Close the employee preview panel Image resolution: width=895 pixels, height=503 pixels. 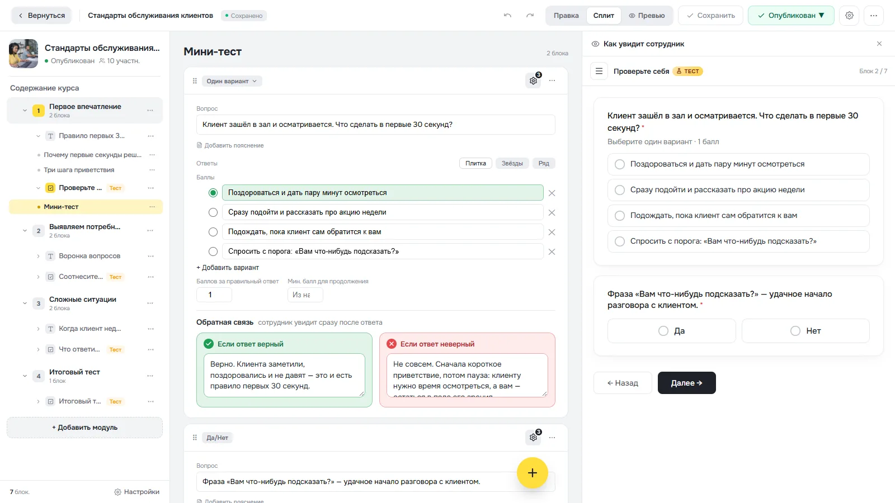879,44
